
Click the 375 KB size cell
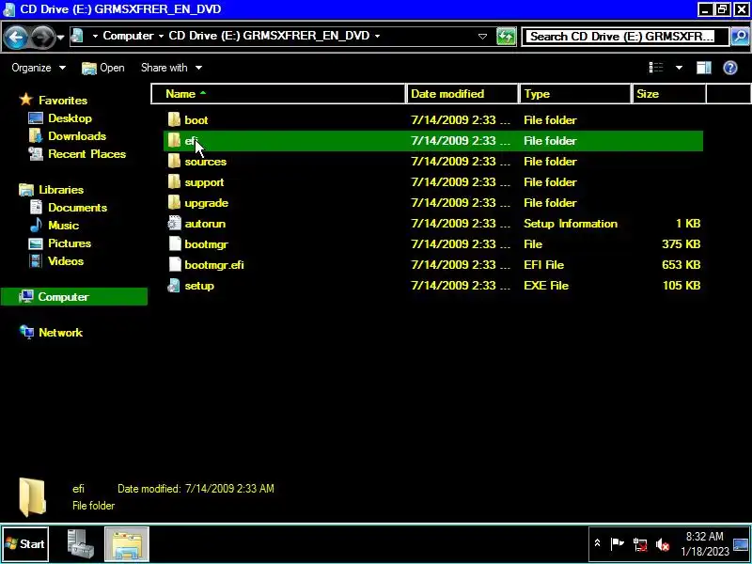click(681, 244)
